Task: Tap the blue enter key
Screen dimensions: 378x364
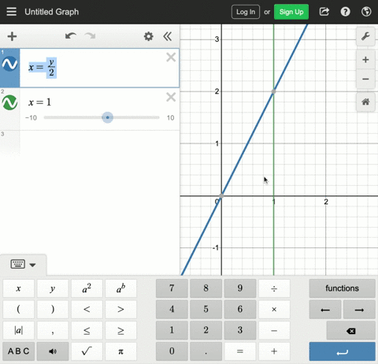Action: point(342,351)
